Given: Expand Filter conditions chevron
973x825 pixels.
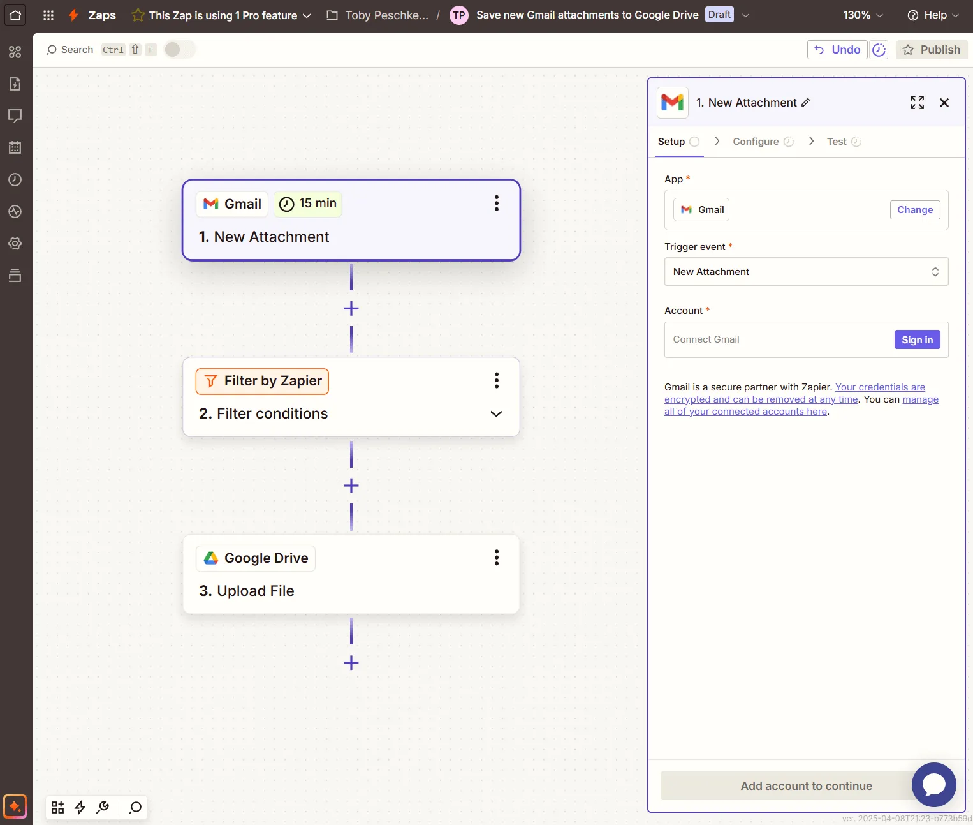Looking at the screenshot, I should (x=496, y=414).
